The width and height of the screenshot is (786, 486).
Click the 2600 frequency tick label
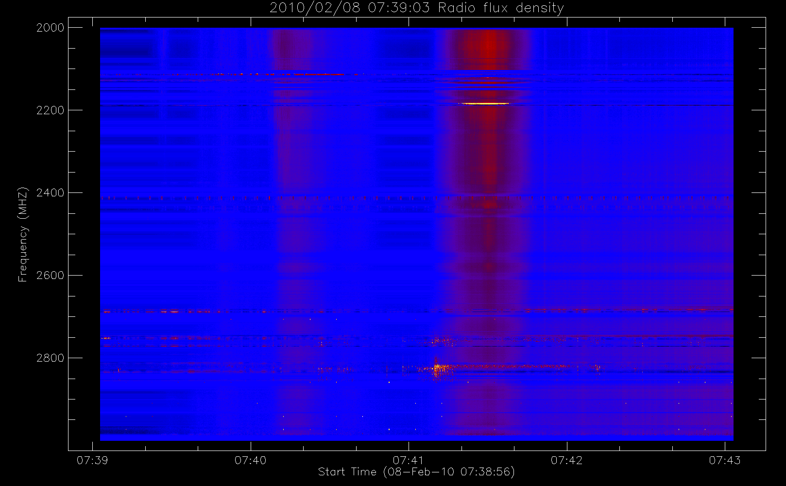click(51, 276)
